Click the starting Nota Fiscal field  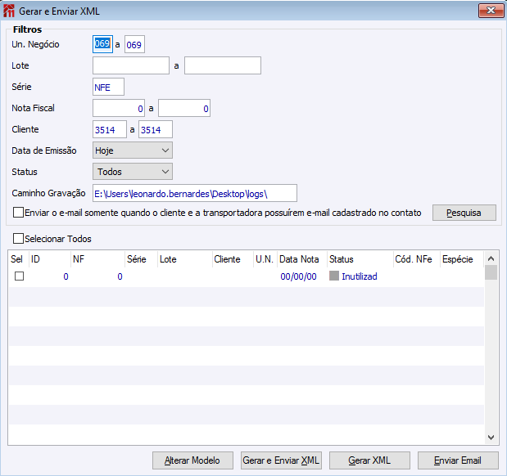(119, 108)
